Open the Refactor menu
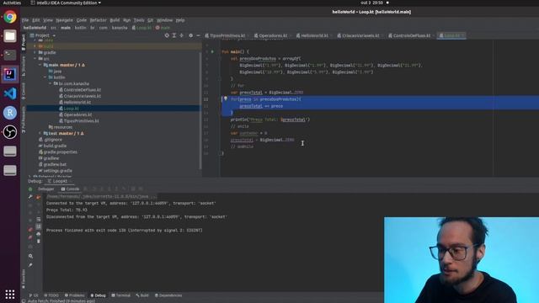Image resolution: width=539 pixels, height=303 pixels. coord(98,20)
